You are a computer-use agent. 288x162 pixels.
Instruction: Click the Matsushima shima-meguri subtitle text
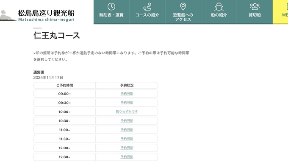(x=46, y=20)
